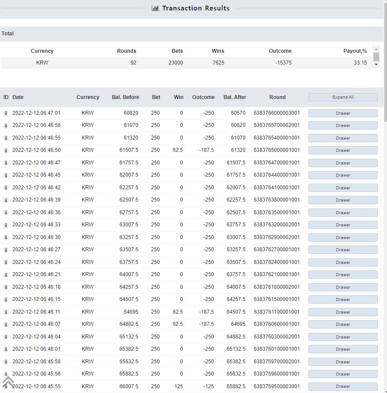Viewport: 387px width, 393px height.
Task: Open Drawer for round 6383764400001001
Action: 343,175
